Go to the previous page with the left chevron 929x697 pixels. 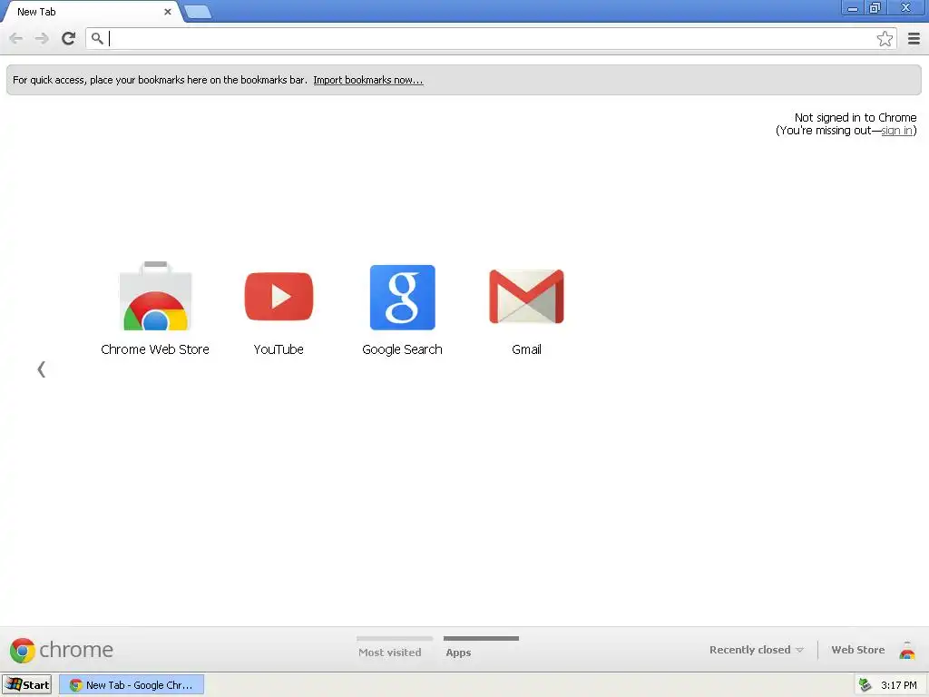point(42,369)
